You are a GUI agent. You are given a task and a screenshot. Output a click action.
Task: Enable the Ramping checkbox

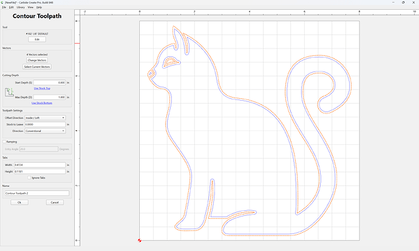click(4, 142)
